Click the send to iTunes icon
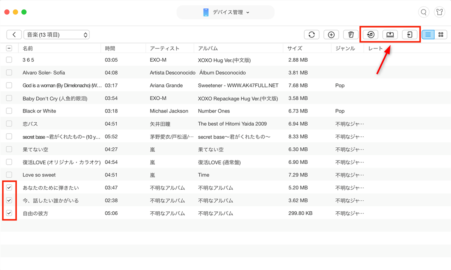Image resolution: width=451 pixels, height=270 pixels. [x=371, y=35]
